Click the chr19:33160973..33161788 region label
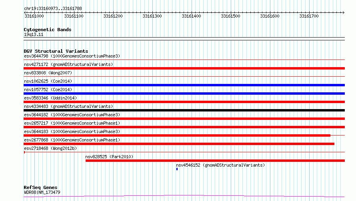Screen dimensions: 356x201 click(53, 9)
